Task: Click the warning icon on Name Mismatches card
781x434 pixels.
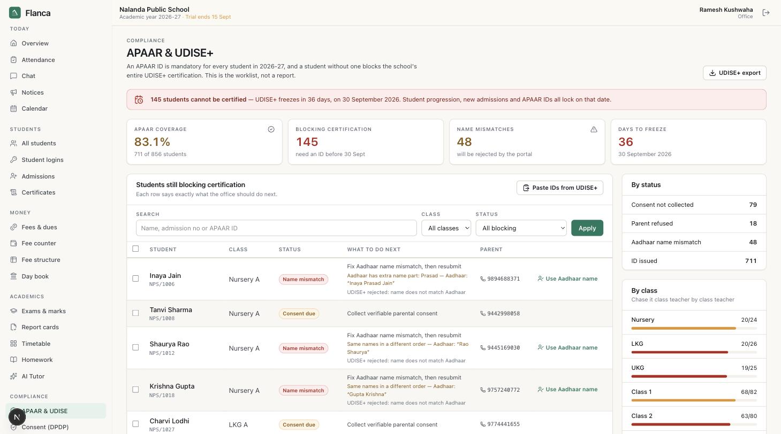Action: 594,129
